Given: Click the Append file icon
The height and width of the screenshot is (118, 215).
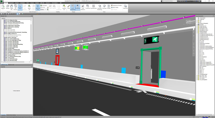Looking at the screenshot, I should (x=3, y=7).
